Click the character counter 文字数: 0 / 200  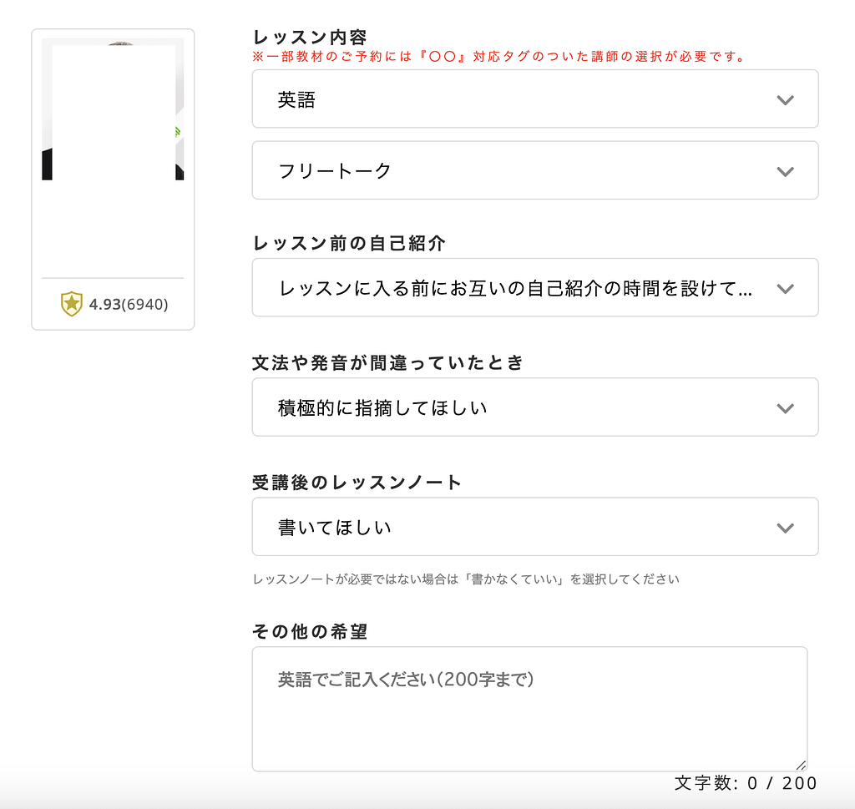744,783
